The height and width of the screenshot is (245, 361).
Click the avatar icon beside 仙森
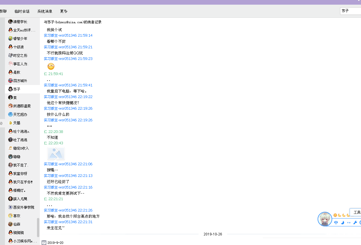point(10,224)
